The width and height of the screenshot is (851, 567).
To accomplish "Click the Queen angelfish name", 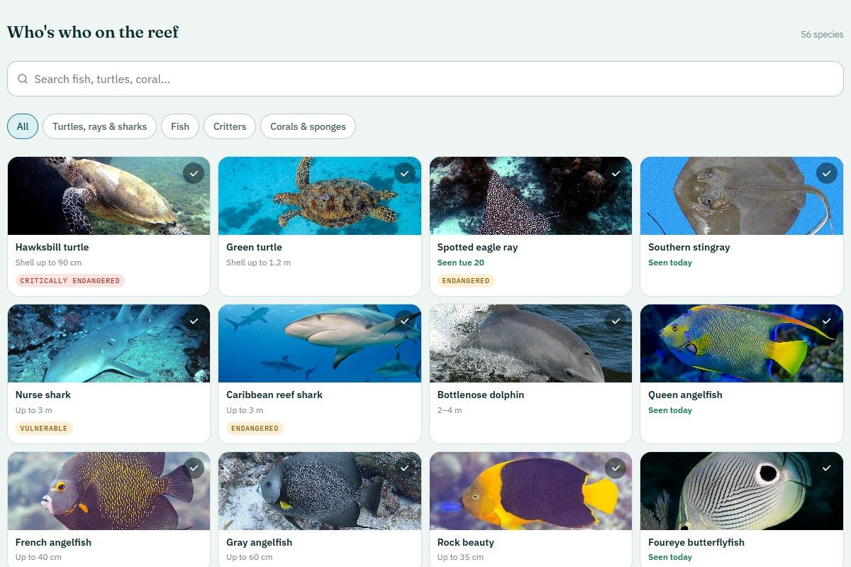I will coord(685,395).
